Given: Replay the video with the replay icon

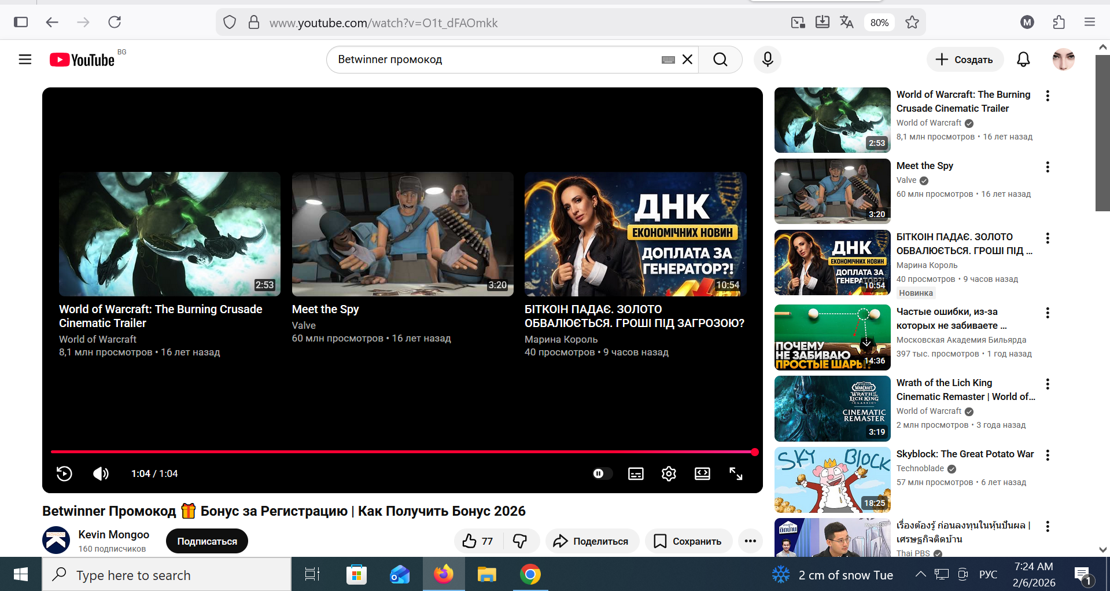Looking at the screenshot, I should coord(64,473).
